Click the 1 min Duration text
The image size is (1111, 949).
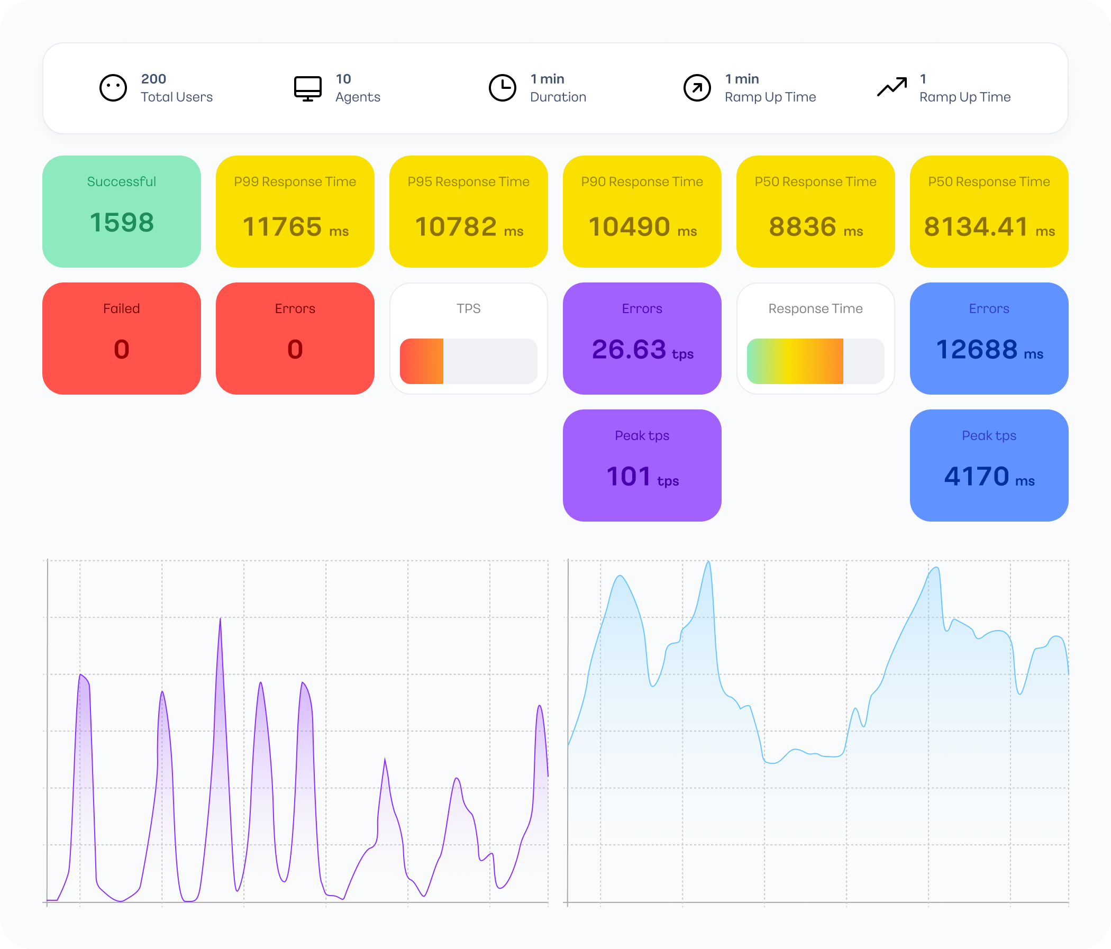(558, 88)
